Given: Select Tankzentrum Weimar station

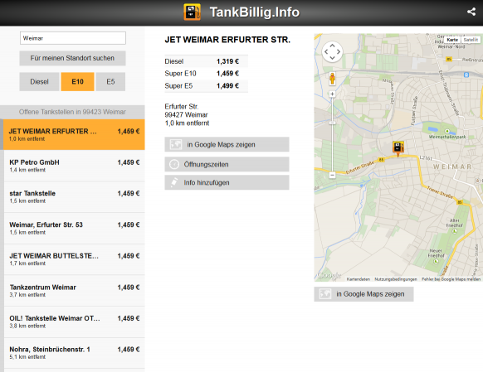Looking at the screenshot, I should [74, 291].
